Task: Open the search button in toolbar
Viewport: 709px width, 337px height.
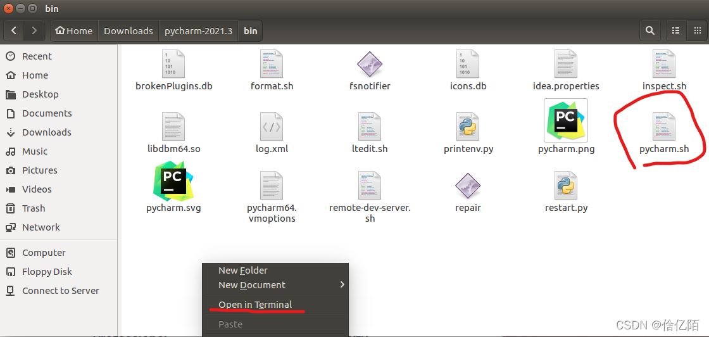Action: pyautogui.click(x=649, y=31)
